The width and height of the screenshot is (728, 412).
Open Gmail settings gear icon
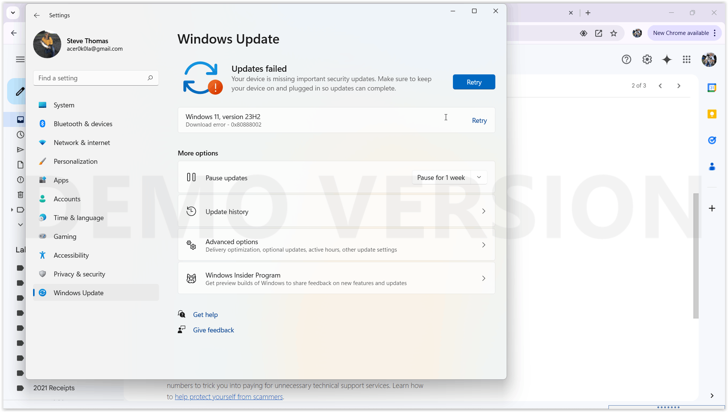[x=647, y=59]
